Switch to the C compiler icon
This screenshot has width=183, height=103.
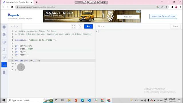tap(4, 35)
